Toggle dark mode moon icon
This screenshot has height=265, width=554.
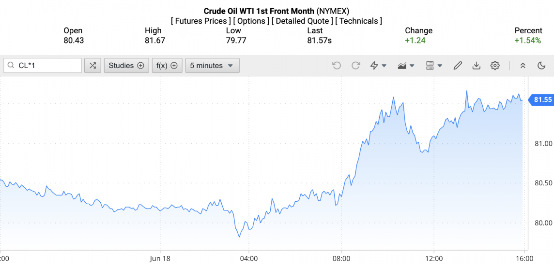(541, 66)
